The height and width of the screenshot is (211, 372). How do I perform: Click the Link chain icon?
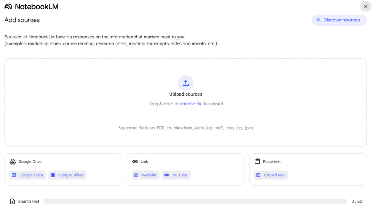click(135, 162)
